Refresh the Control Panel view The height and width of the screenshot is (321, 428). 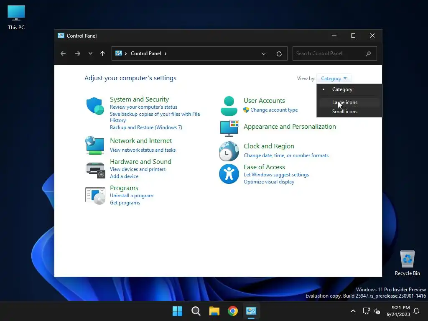point(279,54)
